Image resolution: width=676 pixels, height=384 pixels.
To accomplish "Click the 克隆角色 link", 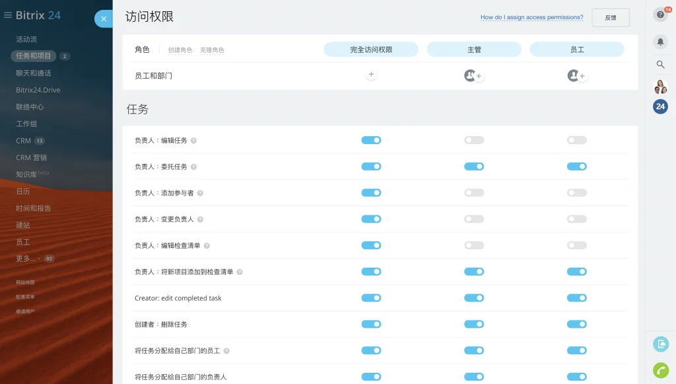I will tap(212, 50).
